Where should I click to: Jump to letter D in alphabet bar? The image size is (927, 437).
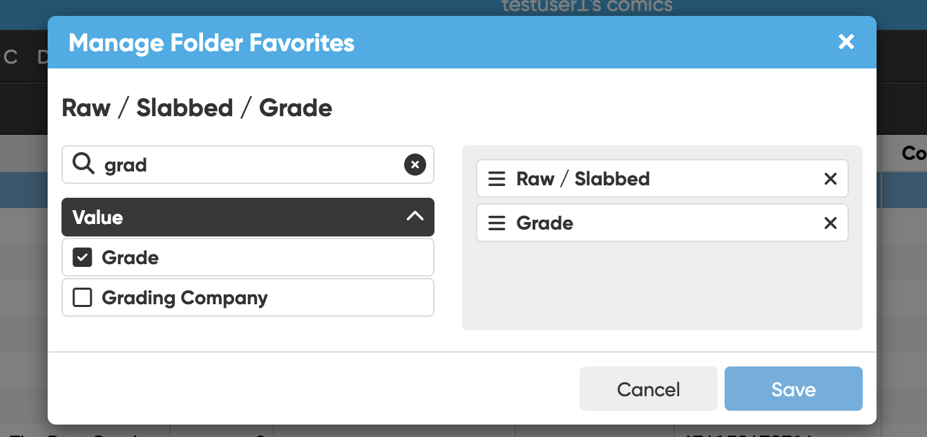click(42, 57)
